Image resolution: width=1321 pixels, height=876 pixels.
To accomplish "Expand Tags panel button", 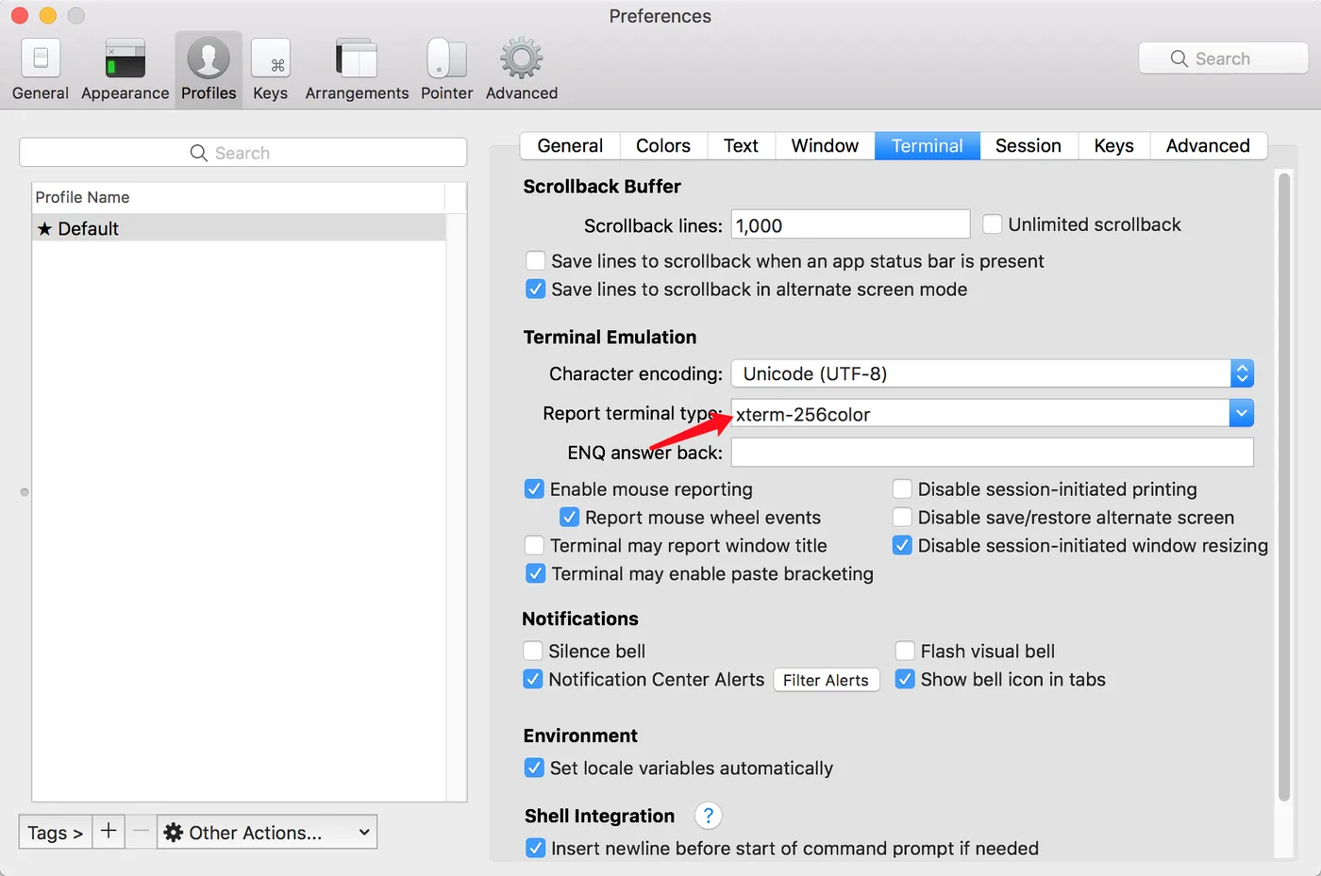I will 55,832.
